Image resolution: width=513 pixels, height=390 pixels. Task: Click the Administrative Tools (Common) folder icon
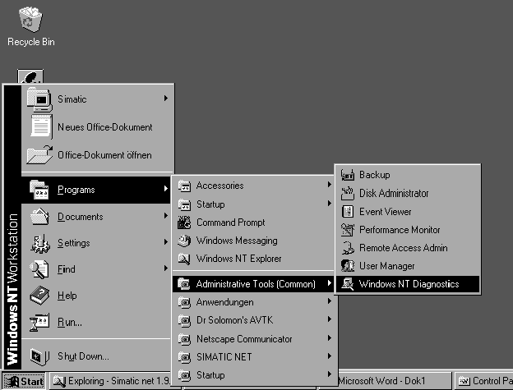click(184, 284)
